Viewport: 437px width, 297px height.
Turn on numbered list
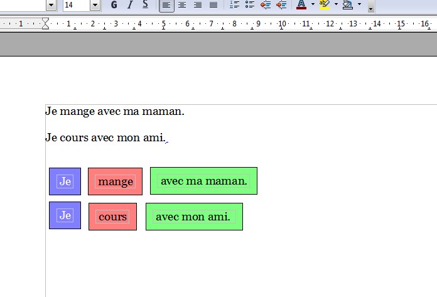234,5
